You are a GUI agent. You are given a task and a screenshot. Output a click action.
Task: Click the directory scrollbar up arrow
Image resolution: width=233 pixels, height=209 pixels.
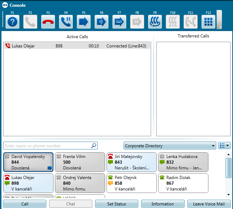click(228, 155)
